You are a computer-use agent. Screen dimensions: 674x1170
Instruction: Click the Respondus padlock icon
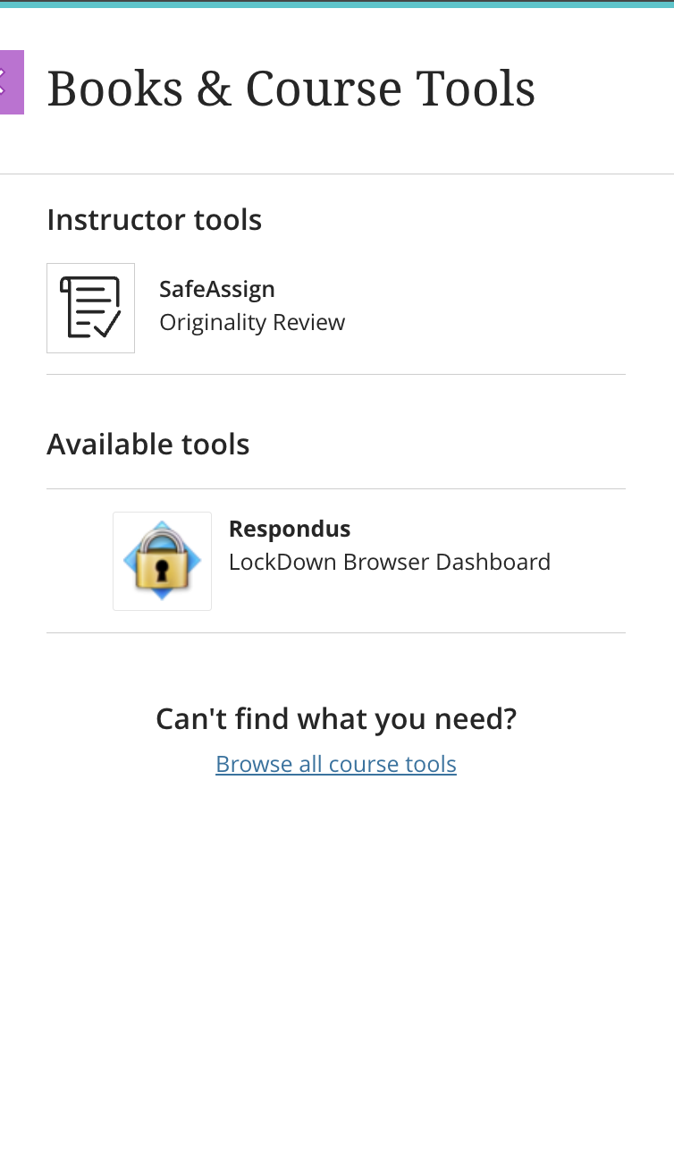point(162,561)
